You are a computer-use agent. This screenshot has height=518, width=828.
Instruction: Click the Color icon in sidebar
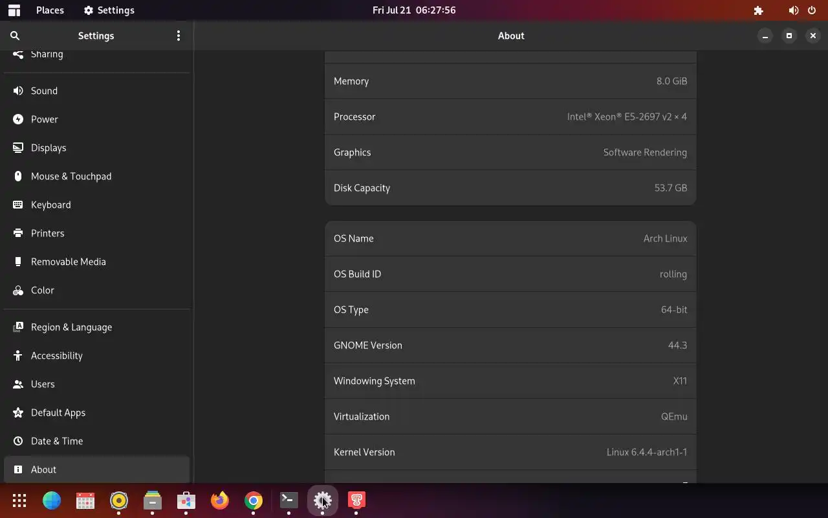click(18, 290)
